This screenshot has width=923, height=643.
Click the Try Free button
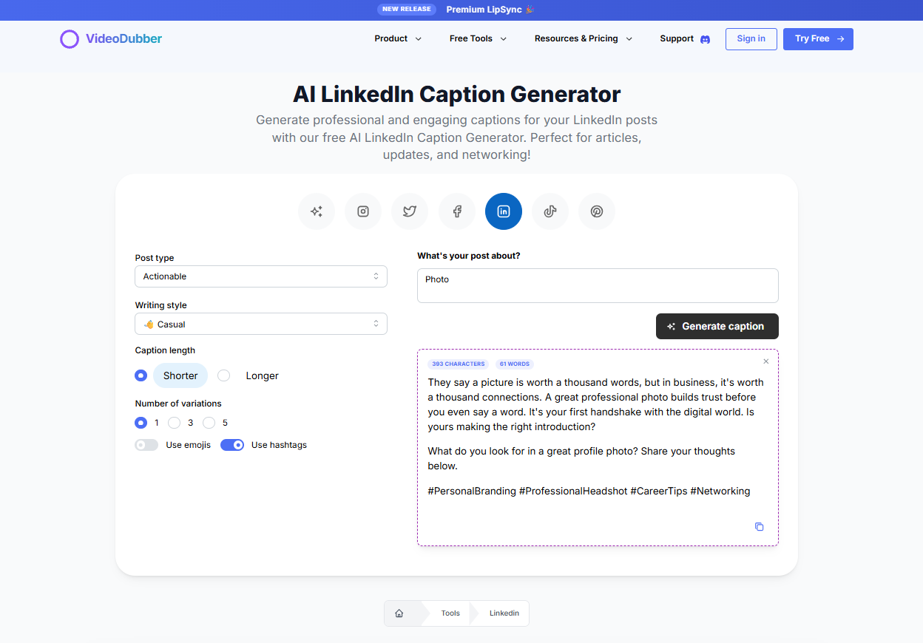click(x=818, y=39)
